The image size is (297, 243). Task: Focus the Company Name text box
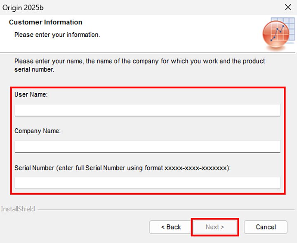[x=147, y=146]
